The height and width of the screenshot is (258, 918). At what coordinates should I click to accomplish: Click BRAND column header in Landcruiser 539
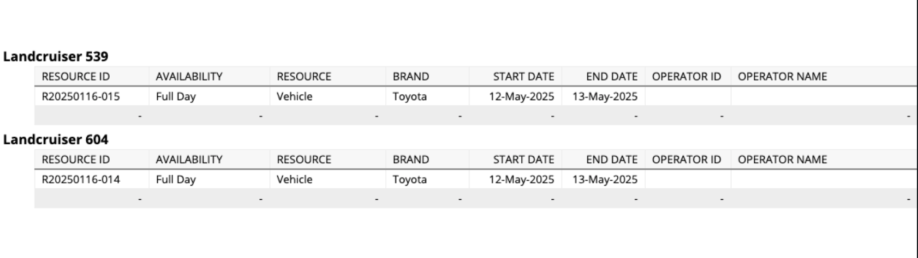tap(410, 77)
